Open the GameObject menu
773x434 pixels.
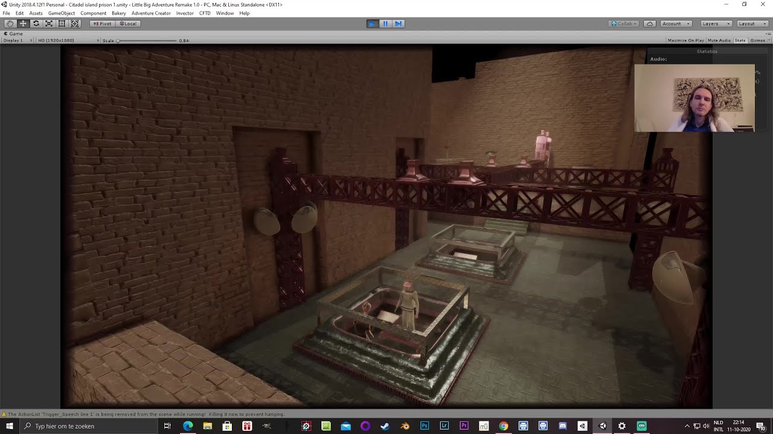pyautogui.click(x=62, y=13)
